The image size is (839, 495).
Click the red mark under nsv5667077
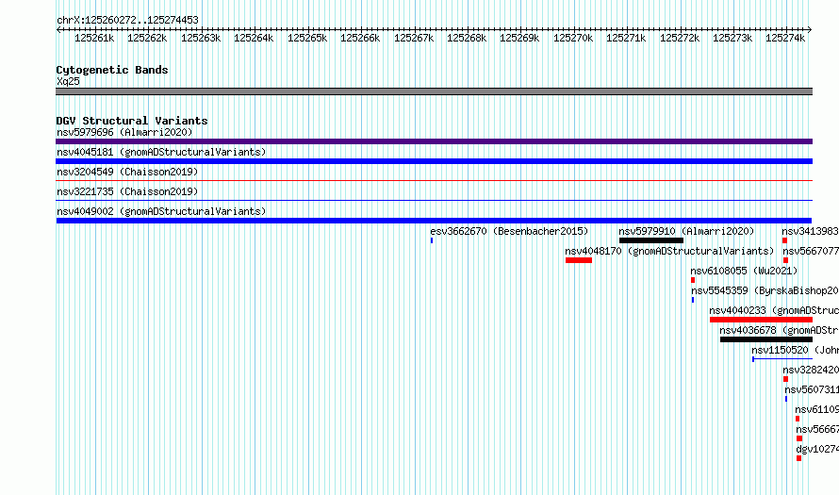(785, 260)
